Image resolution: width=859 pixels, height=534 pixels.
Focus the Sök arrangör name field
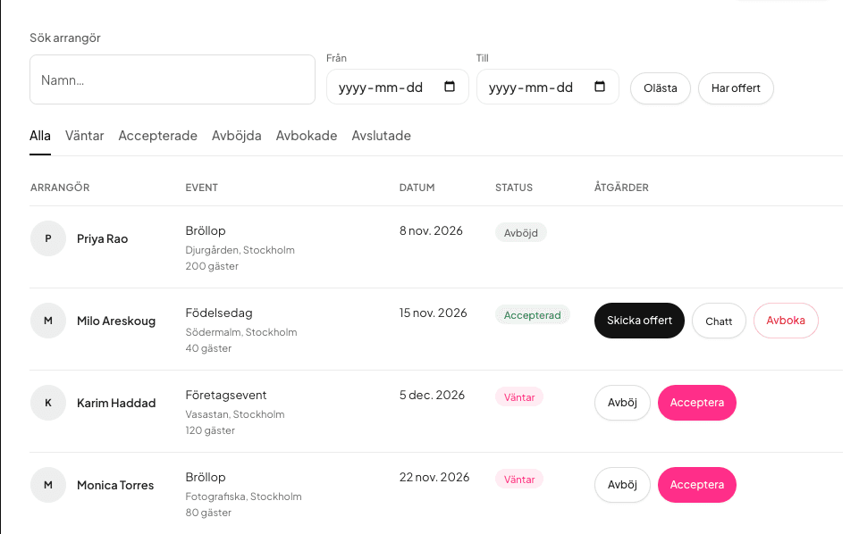(173, 79)
